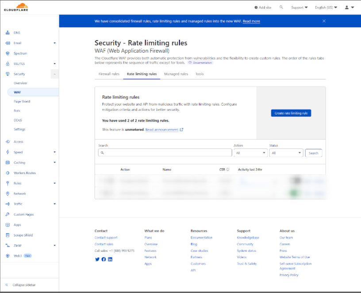Viewport: 361px width, 293px height.
Task: Open Bots in the sidebar
Action: tap(17, 110)
